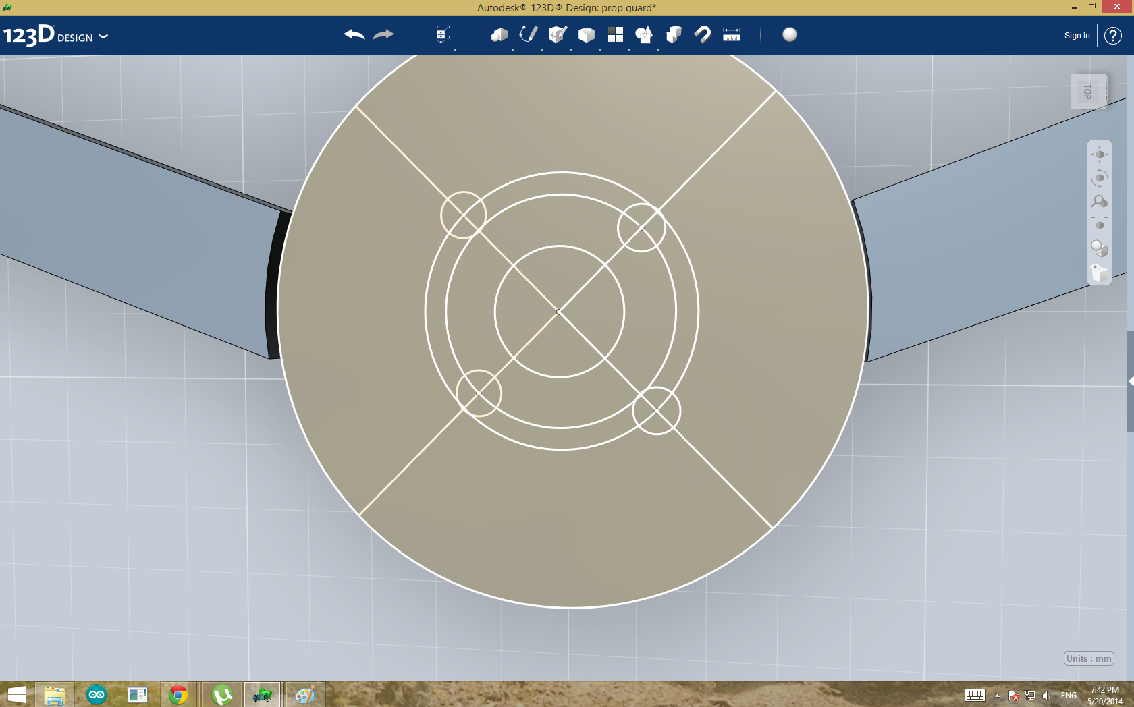Undo the last action
This screenshot has height=707, width=1134.
pos(354,34)
